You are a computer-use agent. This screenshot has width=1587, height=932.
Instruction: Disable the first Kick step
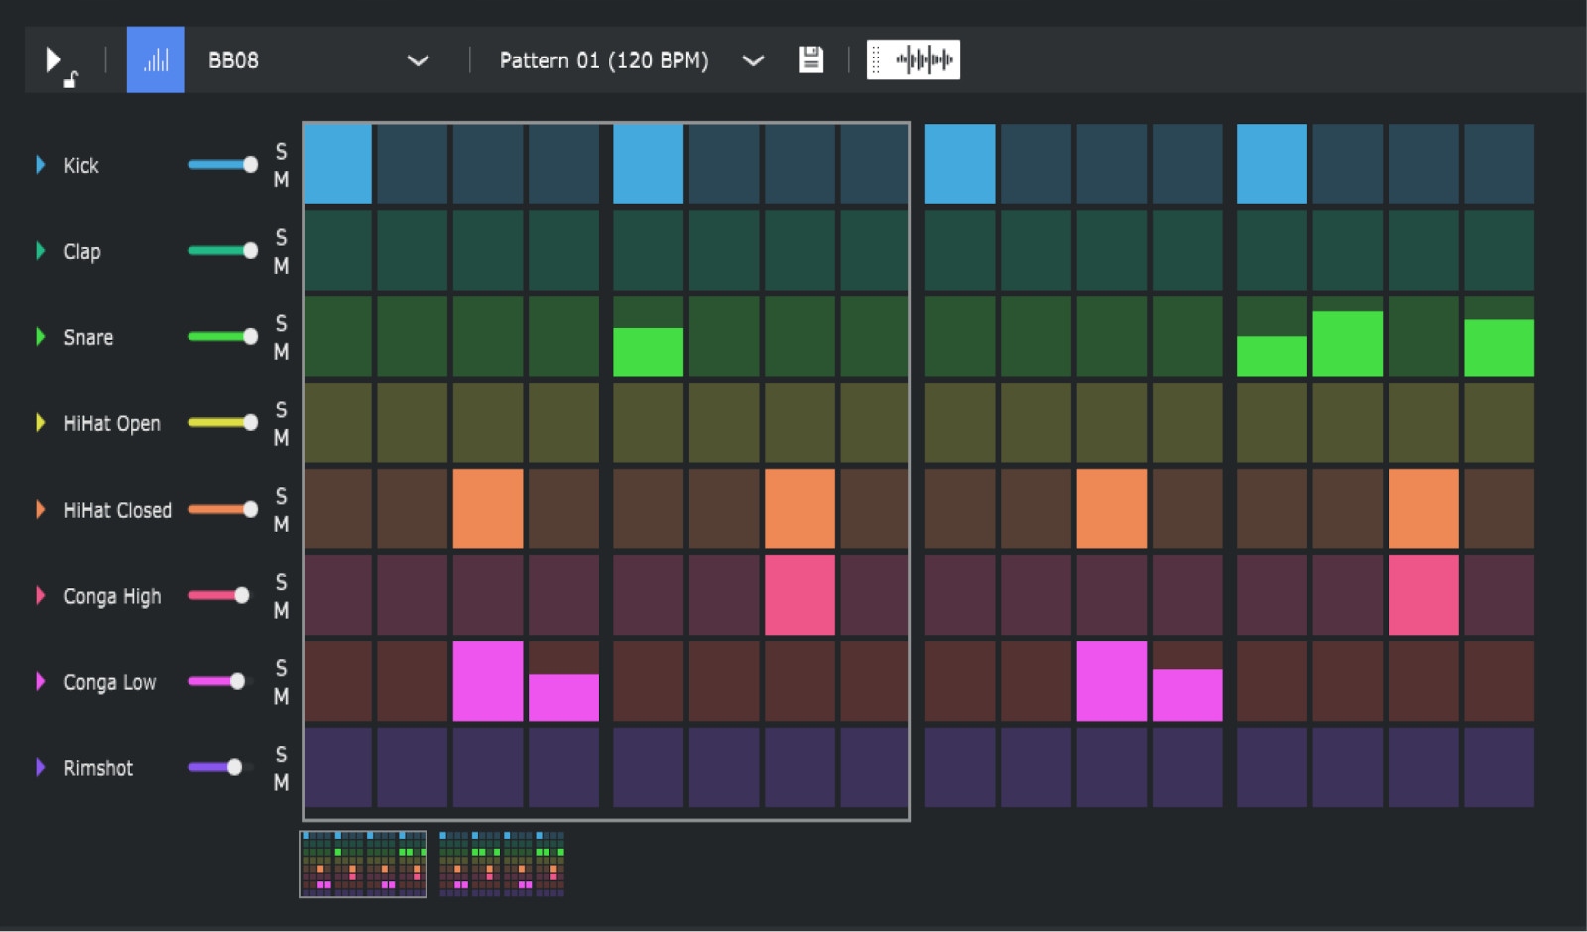point(338,165)
